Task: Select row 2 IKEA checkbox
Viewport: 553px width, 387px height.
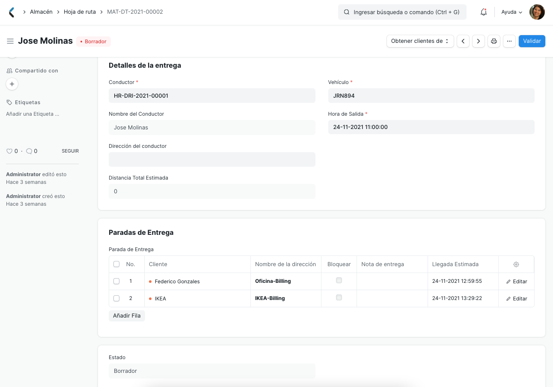Action: click(116, 298)
